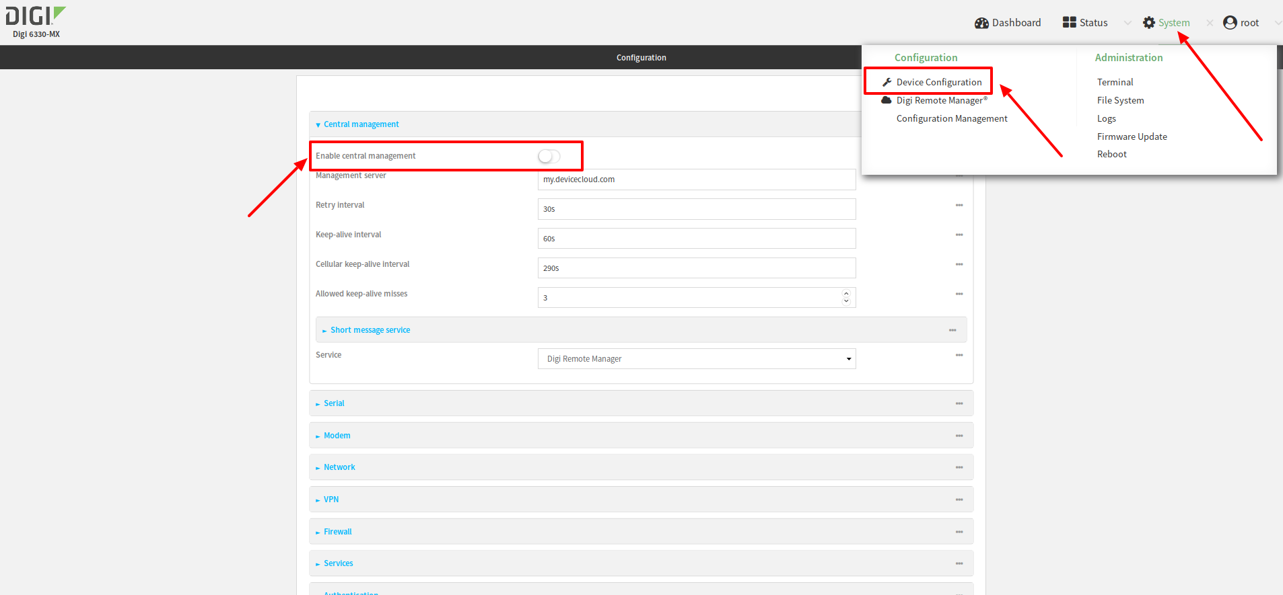The width and height of the screenshot is (1283, 595).
Task: Click the Management server input field
Action: [x=697, y=180]
